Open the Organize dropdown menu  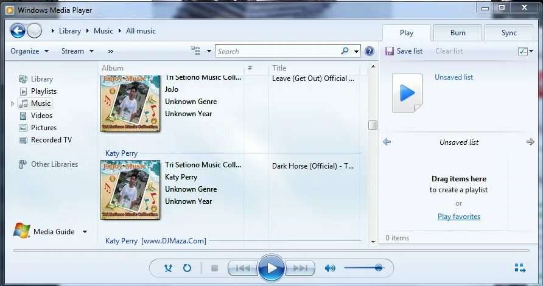[x=29, y=51]
